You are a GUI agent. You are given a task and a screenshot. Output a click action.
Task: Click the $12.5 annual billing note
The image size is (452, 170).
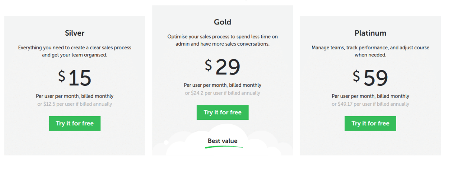[75, 104]
